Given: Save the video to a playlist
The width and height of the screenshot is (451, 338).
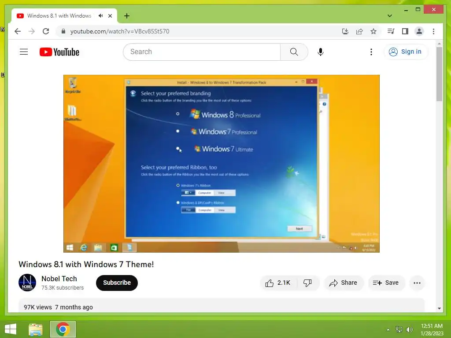Looking at the screenshot, I should click(386, 283).
